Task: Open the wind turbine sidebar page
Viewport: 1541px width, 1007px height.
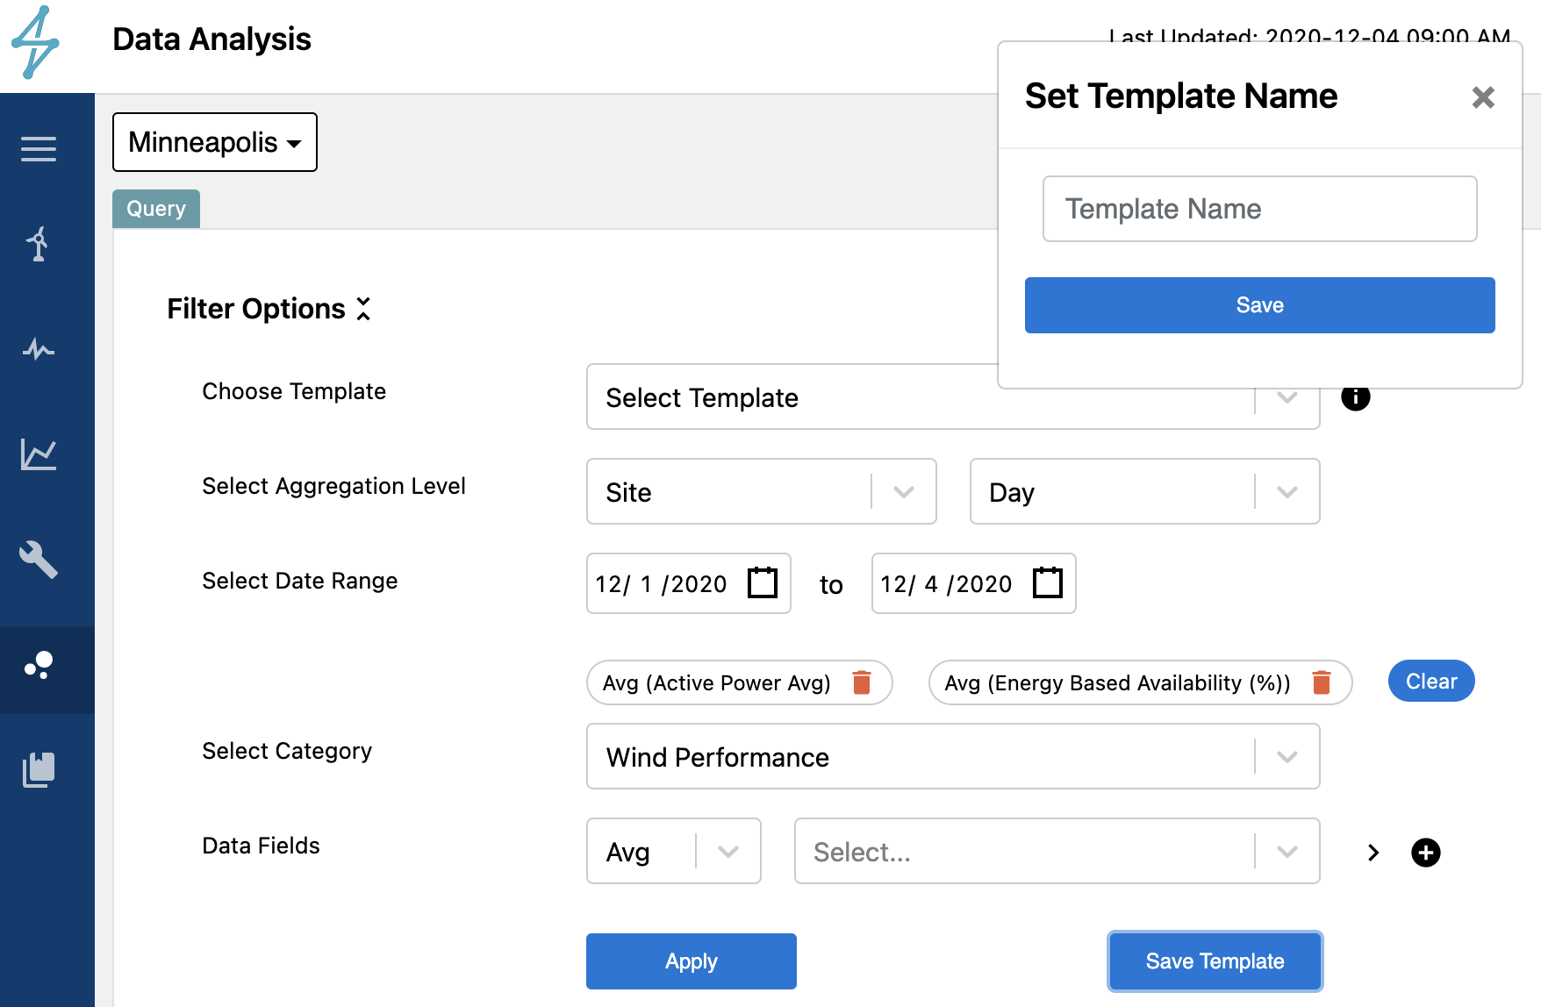Action: coord(39,244)
